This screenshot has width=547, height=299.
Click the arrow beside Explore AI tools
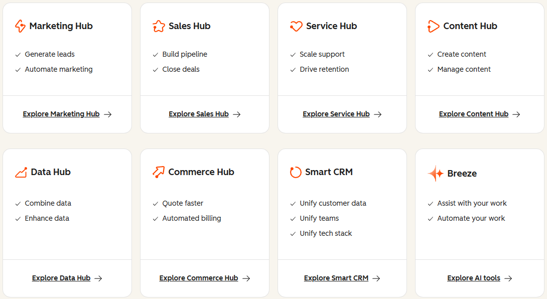pyautogui.click(x=508, y=278)
